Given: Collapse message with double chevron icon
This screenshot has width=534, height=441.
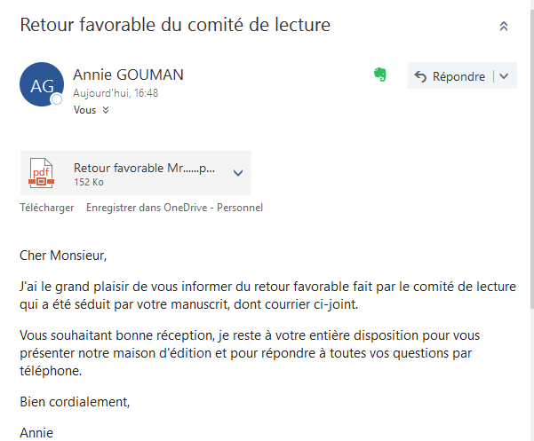Looking at the screenshot, I should 504,27.
